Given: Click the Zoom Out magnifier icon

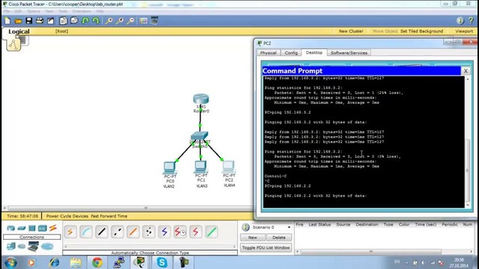Looking at the screenshot, I should tap(130, 21).
